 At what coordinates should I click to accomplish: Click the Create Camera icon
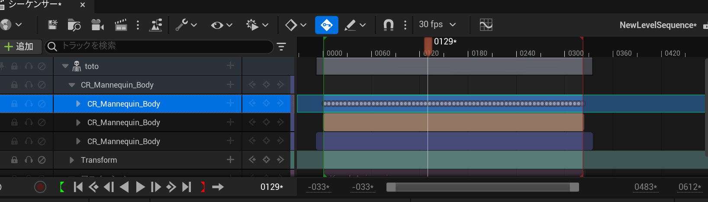tap(97, 25)
